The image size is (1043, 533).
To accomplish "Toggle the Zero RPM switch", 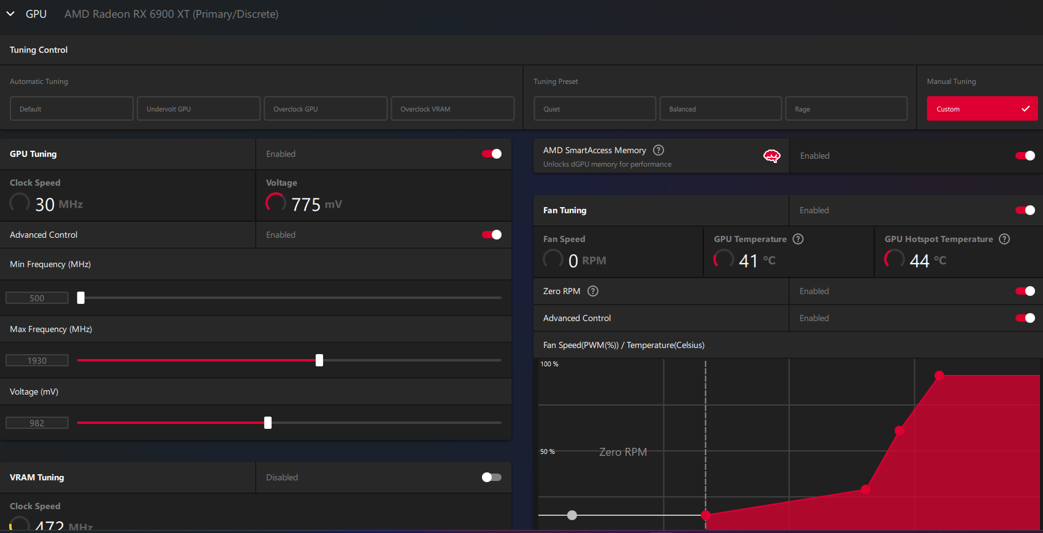I will click(1025, 291).
